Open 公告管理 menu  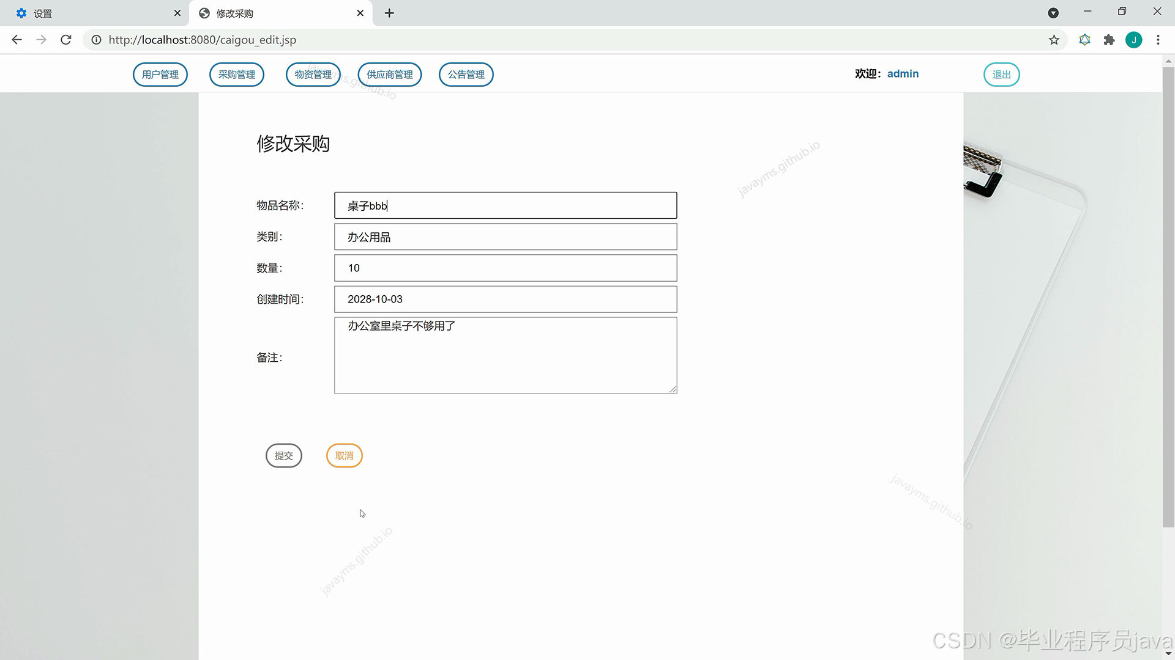click(x=466, y=75)
